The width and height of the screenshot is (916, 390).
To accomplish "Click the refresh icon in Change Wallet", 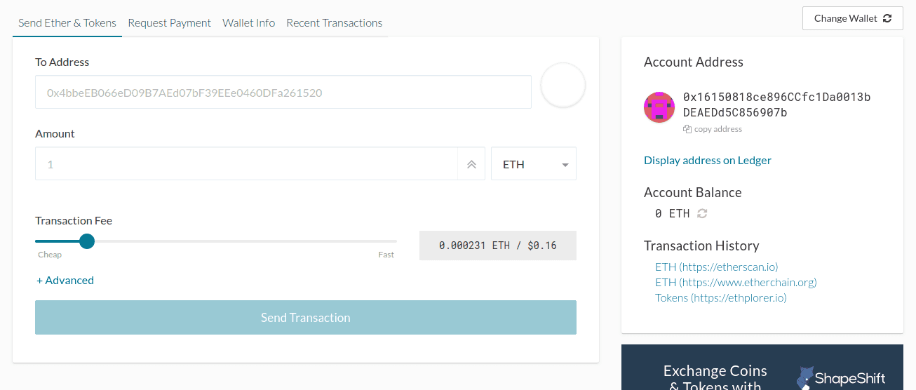I will tap(887, 18).
